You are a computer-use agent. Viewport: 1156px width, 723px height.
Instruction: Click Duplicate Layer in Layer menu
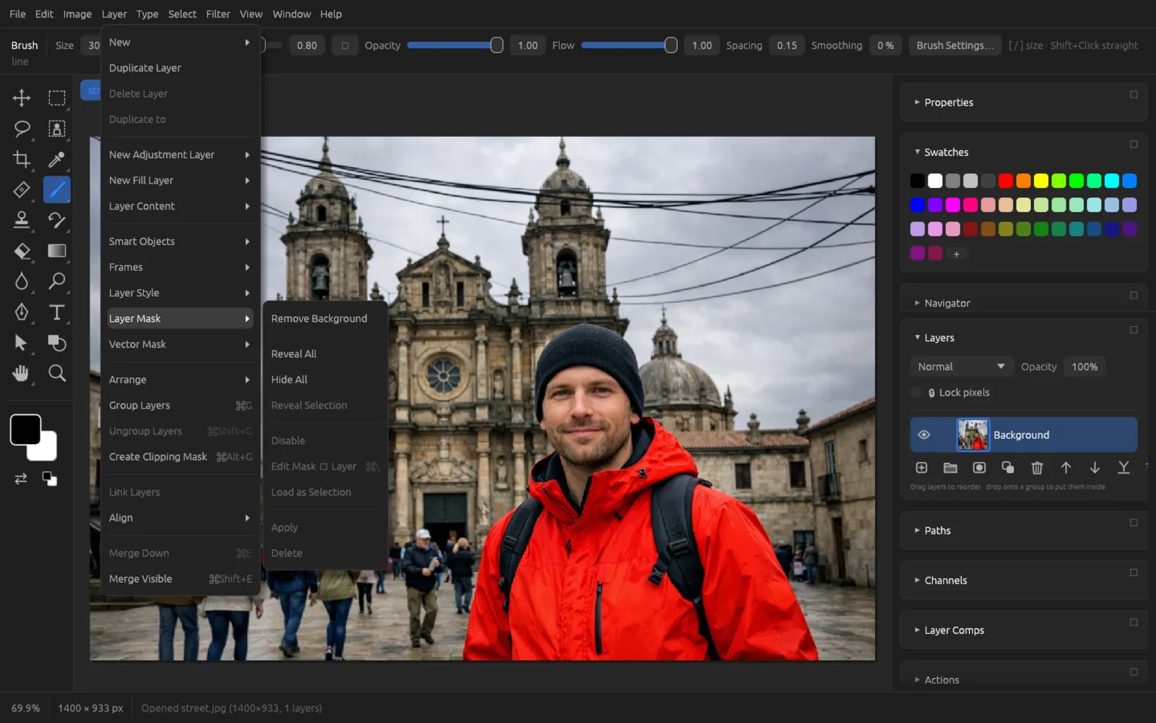coord(180,68)
